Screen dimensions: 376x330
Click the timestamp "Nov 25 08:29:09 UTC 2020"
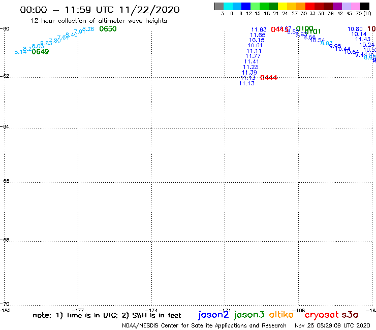pyautogui.click(x=332, y=326)
